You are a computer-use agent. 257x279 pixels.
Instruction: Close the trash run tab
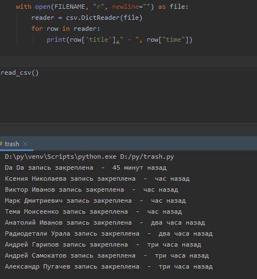coord(25,144)
